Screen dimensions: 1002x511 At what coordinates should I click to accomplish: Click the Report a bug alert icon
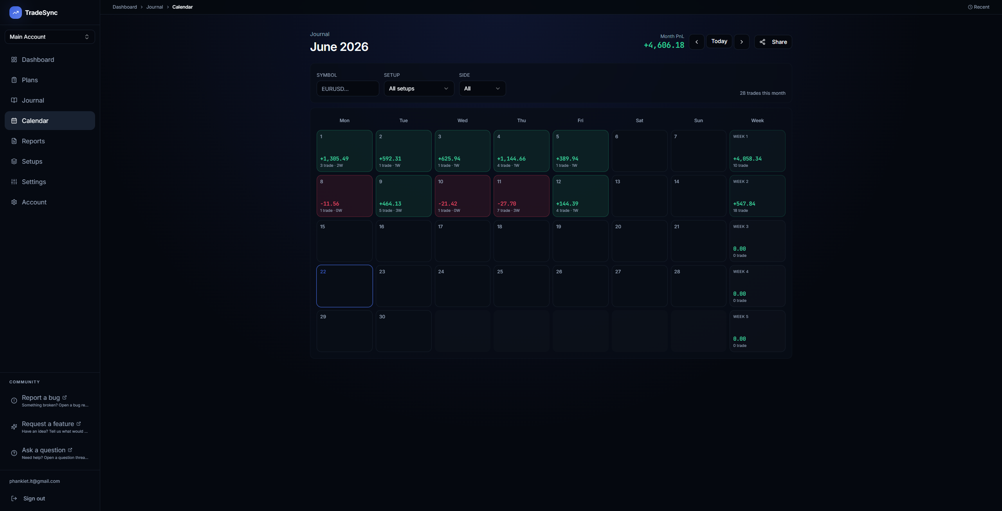point(14,401)
